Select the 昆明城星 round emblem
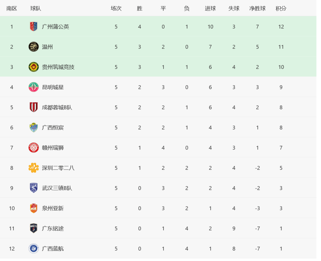This screenshot has width=321, height=261. tap(34, 87)
